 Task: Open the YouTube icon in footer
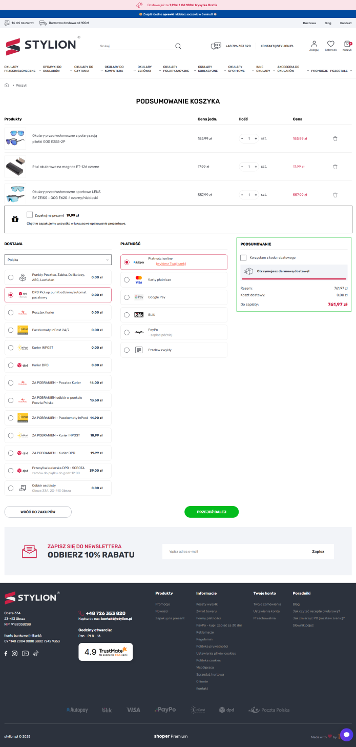pyautogui.click(x=25, y=653)
